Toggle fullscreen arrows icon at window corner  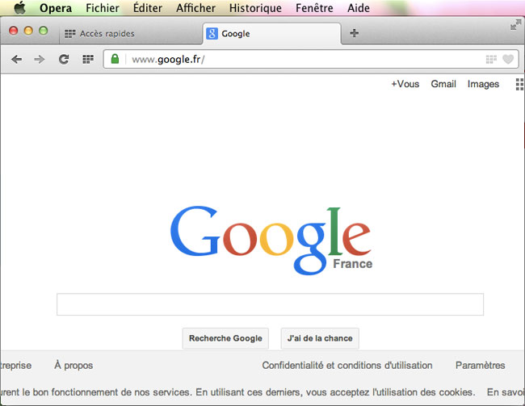515,25
